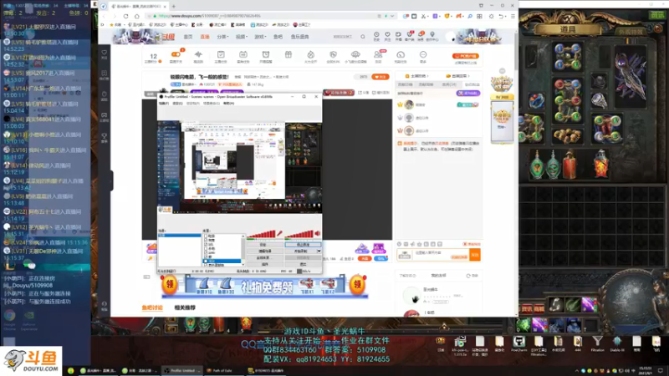Viewport: 669px width, 376px height.
Task: Click 编辑场景 button in OBS
Action: pyautogui.click(x=265, y=252)
